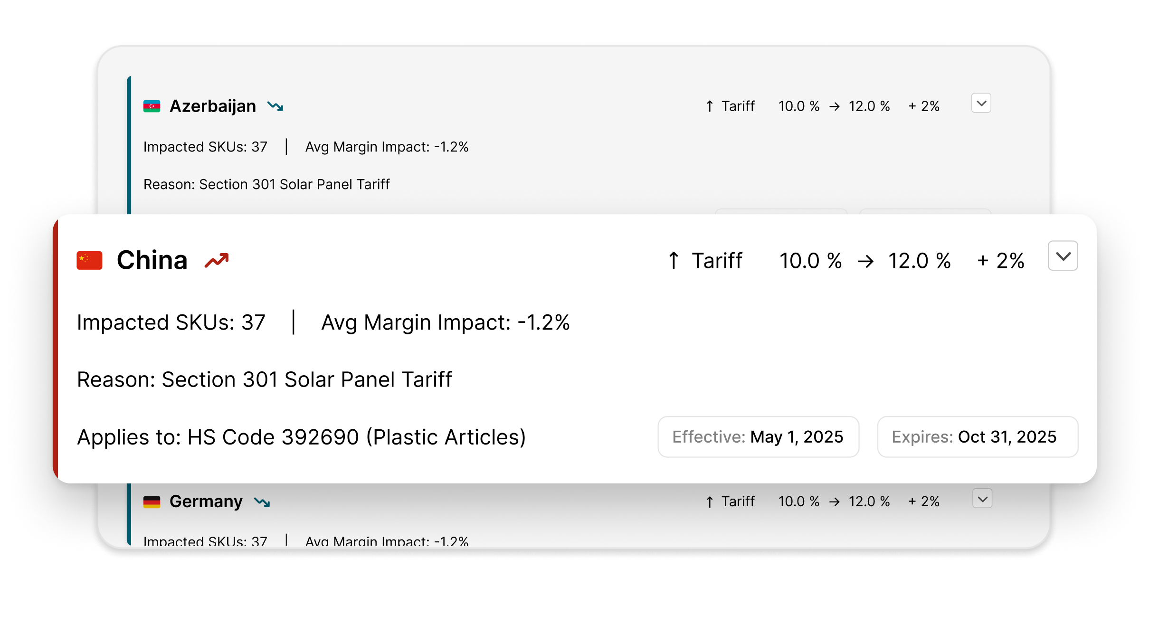
Task: Collapse the China tariff card chevron
Action: [1063, 256]
